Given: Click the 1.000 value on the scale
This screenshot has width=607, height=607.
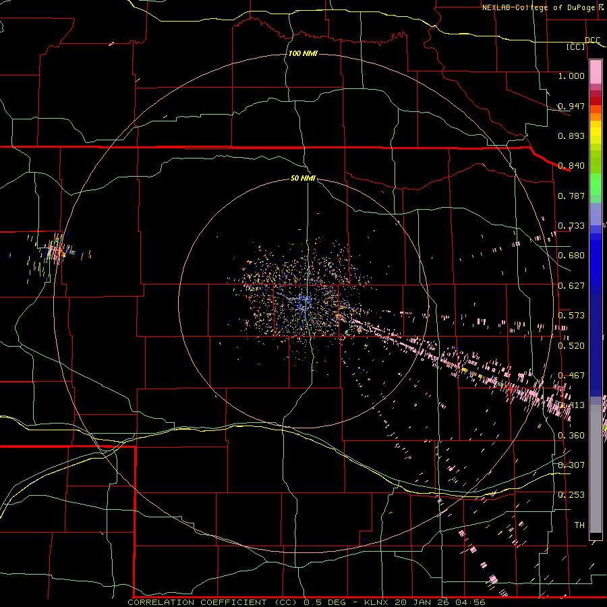Looking at the screenshot, I should pyautogui.click(x=571, y=76).
